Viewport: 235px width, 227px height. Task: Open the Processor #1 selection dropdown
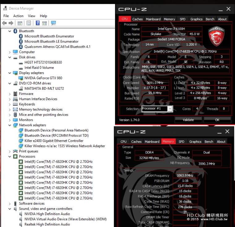click(x=170, y=109)
